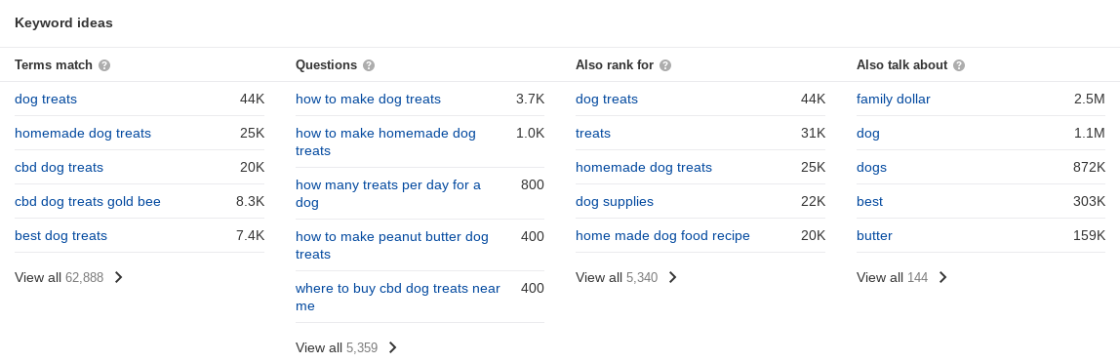Open homemade dog treats in Terms match
The height and width of the screenshot is (363, 1120).
(x=83, y=134)
